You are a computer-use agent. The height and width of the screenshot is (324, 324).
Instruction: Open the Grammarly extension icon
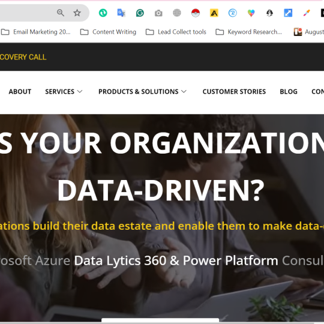point(140,13)
